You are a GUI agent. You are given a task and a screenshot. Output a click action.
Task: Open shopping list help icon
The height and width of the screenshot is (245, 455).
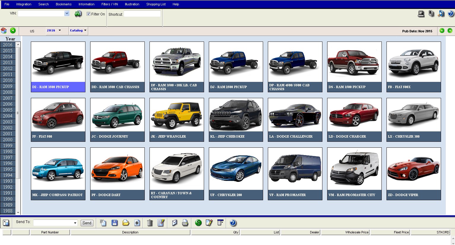click(233, 223)
